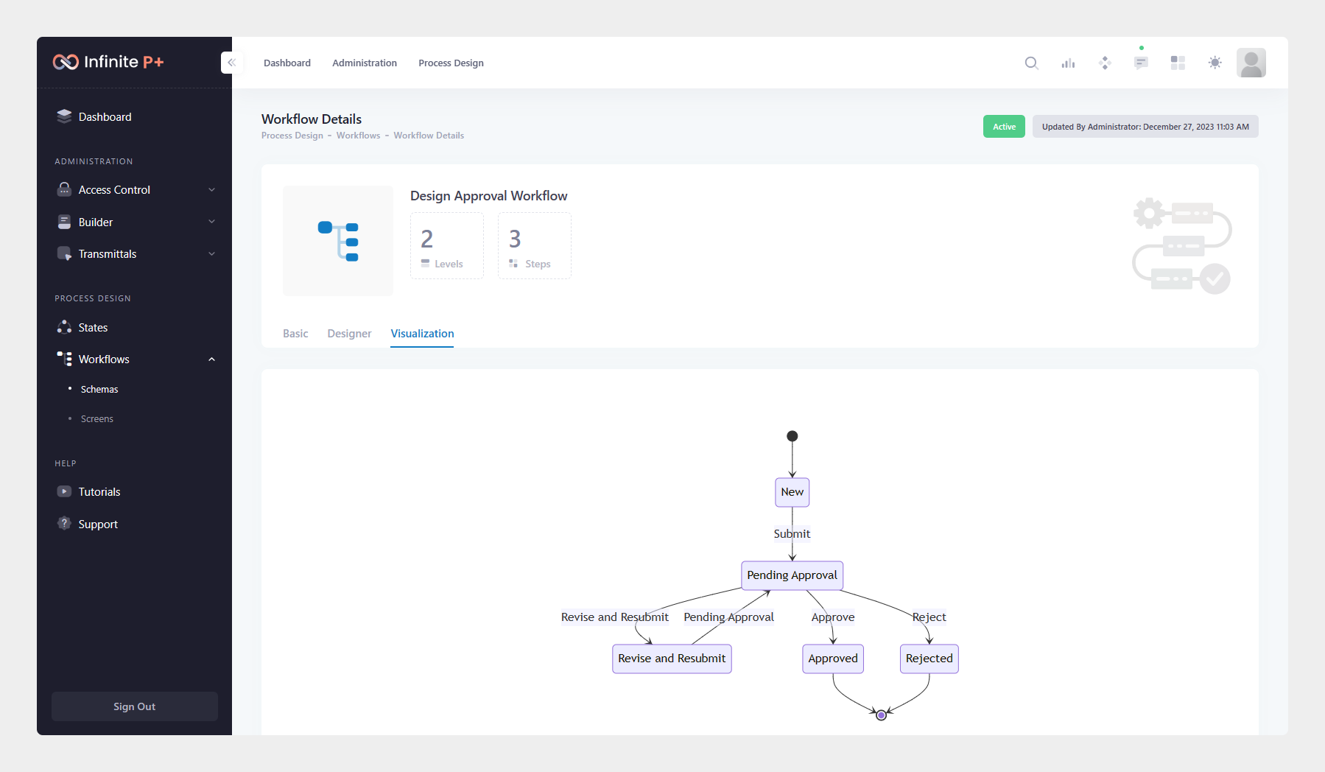This screenshot has width=1325, height=772.
Task: Click the Approved state node
Action: (833, 659)
